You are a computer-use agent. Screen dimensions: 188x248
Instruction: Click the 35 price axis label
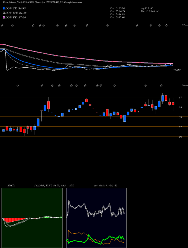click(180, 107)
